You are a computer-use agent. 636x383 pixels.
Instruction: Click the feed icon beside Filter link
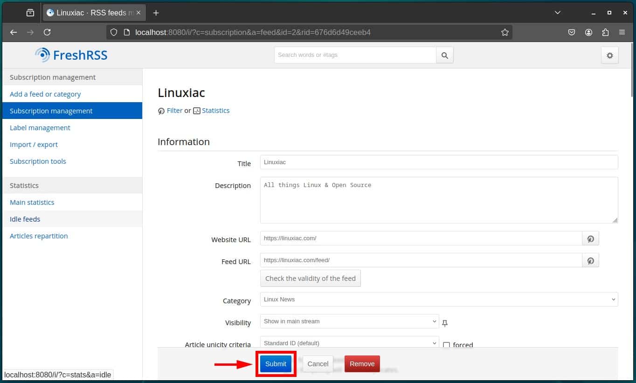tap(161, 111)
